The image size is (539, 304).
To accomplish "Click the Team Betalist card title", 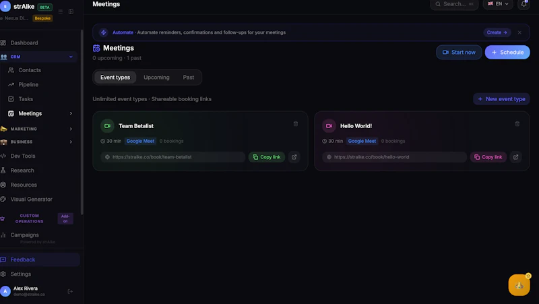I will 136,126.
